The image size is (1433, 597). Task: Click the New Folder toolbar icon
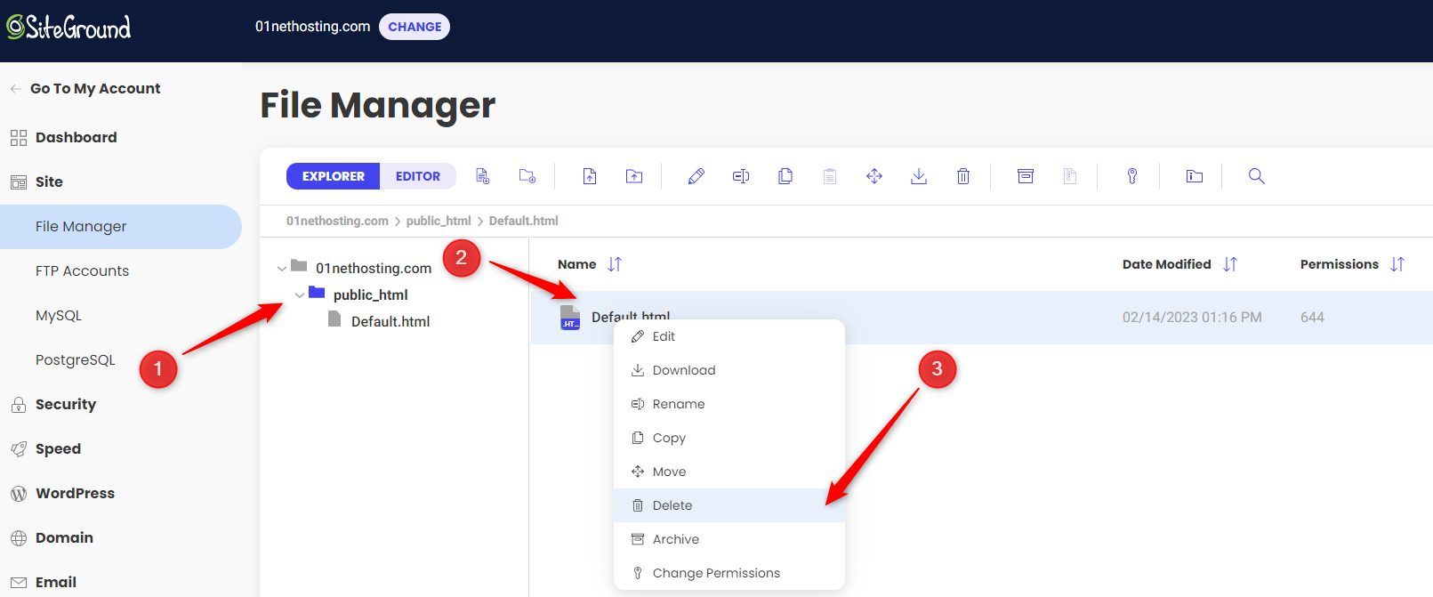[527, 176]
